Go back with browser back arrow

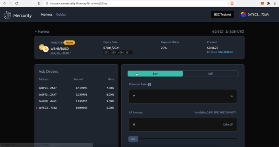[4, 3]
